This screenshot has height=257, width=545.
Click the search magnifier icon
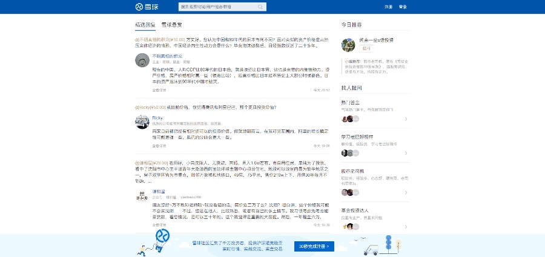pos(260,7)
